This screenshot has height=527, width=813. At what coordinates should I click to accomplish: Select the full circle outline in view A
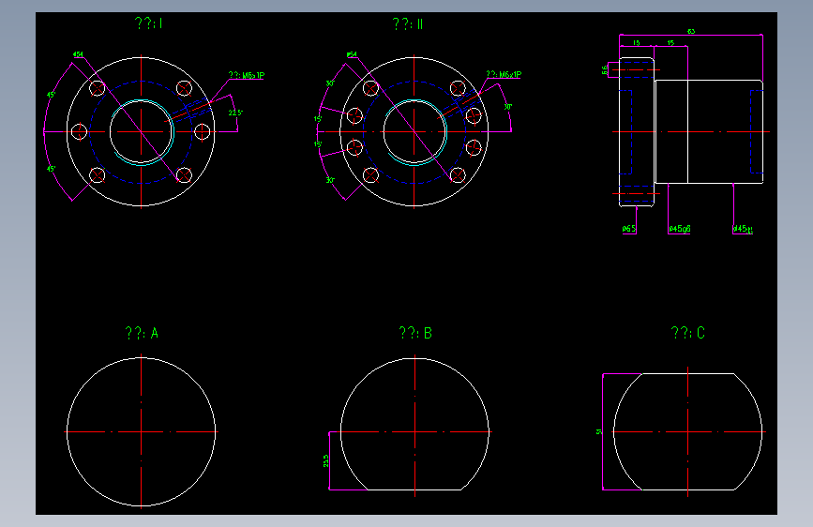click(141, 431)
